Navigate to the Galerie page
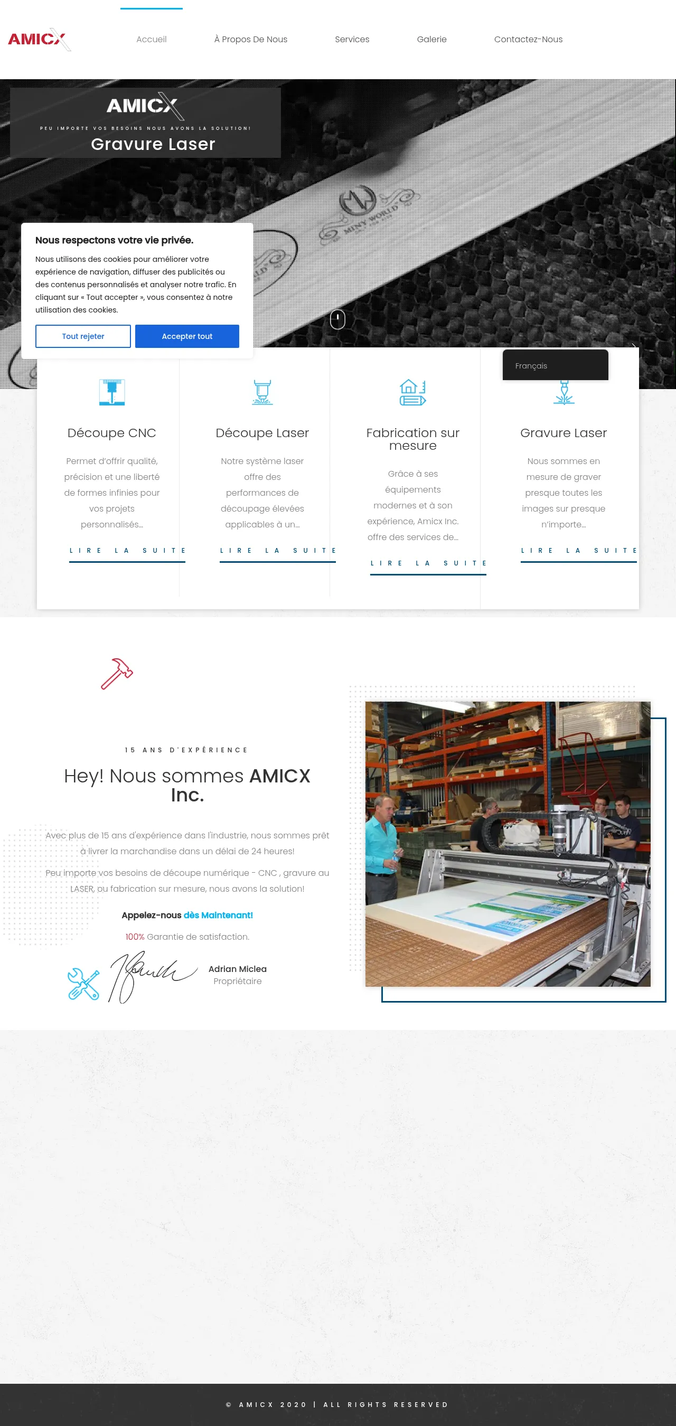 click(431, 39)
